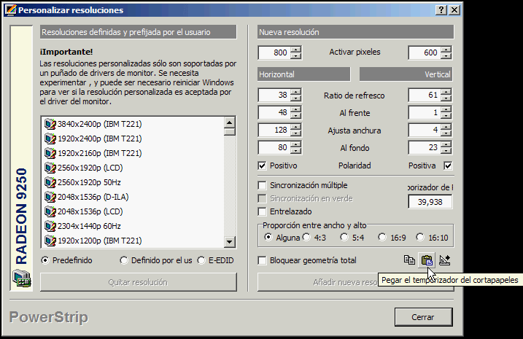Toggle the horizontal Positivo polarity checkbox
This screenshot has height=339, width=523.
coord(262,165)
